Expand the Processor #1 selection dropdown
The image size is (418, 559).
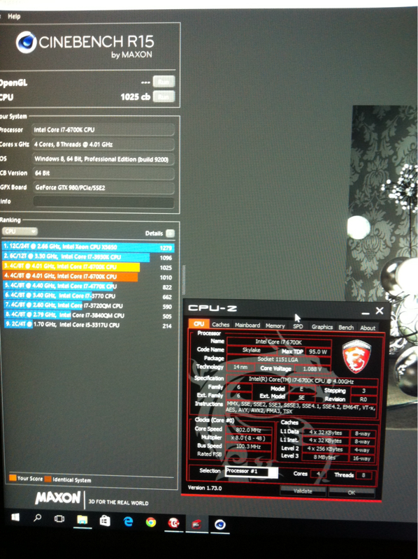click(252, 471)
